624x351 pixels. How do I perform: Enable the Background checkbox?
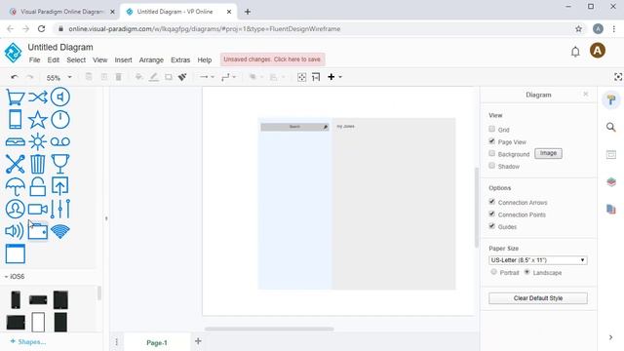(x=491, y=153)
